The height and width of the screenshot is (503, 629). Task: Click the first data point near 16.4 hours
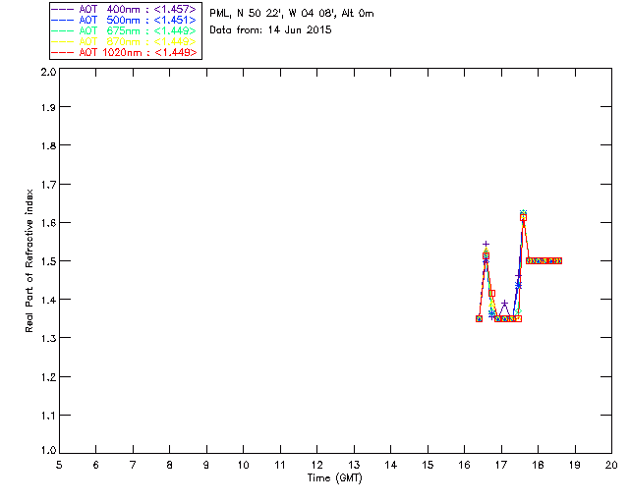479,319
